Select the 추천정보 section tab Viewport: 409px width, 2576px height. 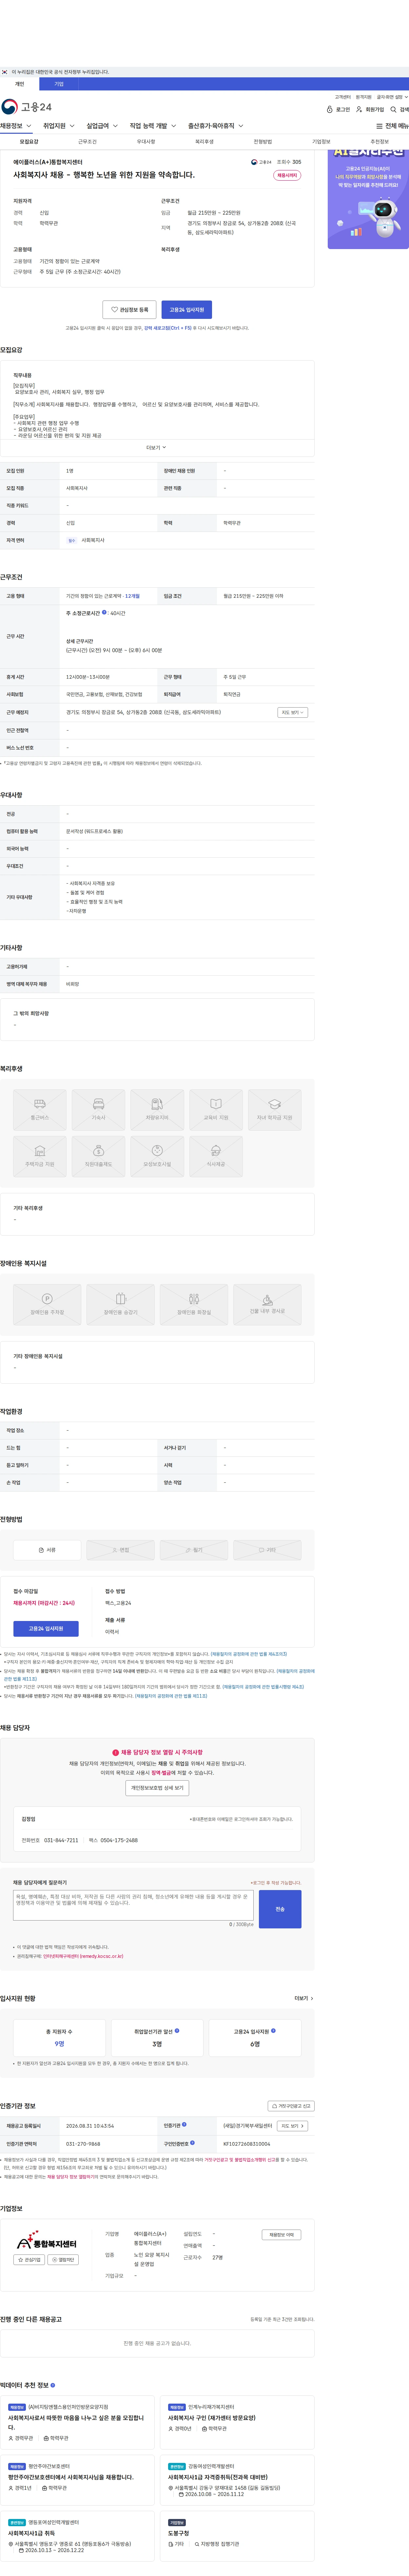tap(380, 142)
